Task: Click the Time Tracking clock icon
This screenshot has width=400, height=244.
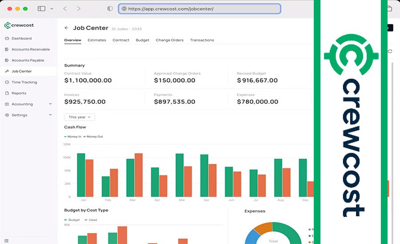Action: [x=7, y=82]
